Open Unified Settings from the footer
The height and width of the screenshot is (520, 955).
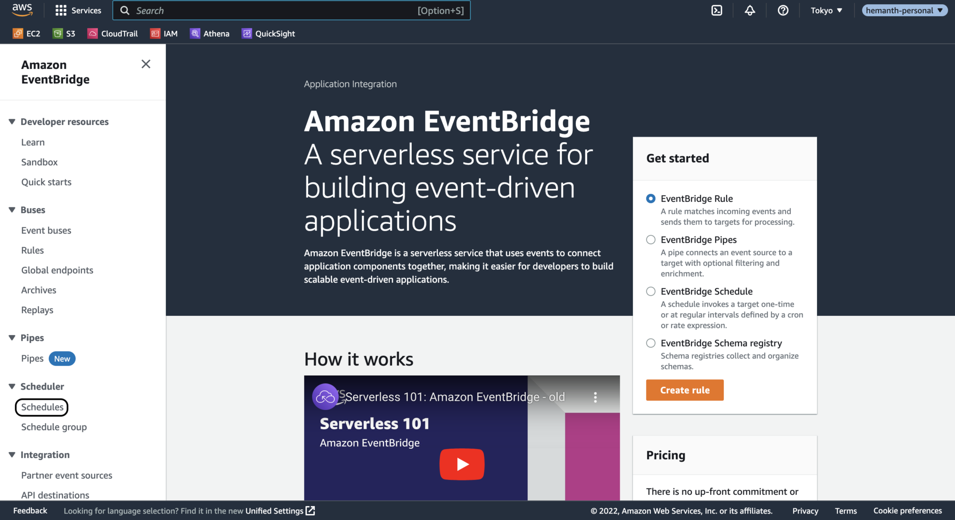(x=274, y=511)
